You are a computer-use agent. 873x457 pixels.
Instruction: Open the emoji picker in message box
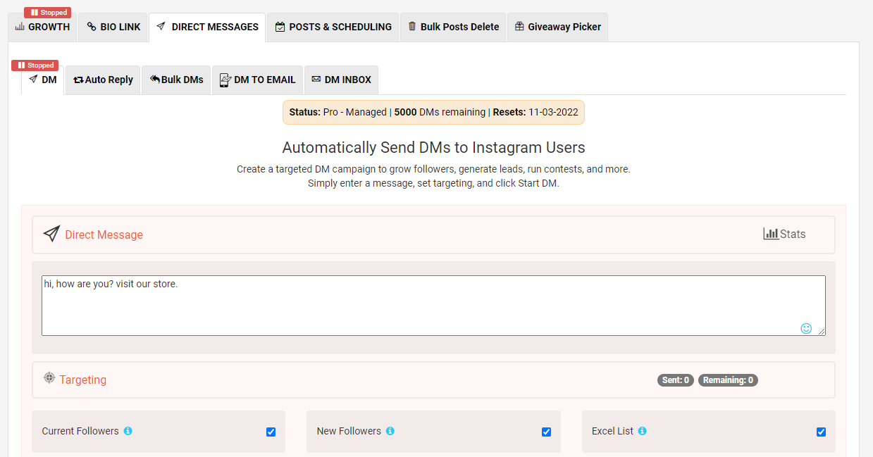coord(806,328)
